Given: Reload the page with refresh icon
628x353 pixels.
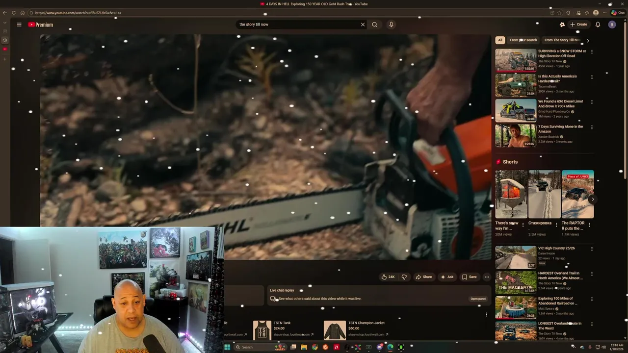Looking at the screenshot, I should coord(14,13).
